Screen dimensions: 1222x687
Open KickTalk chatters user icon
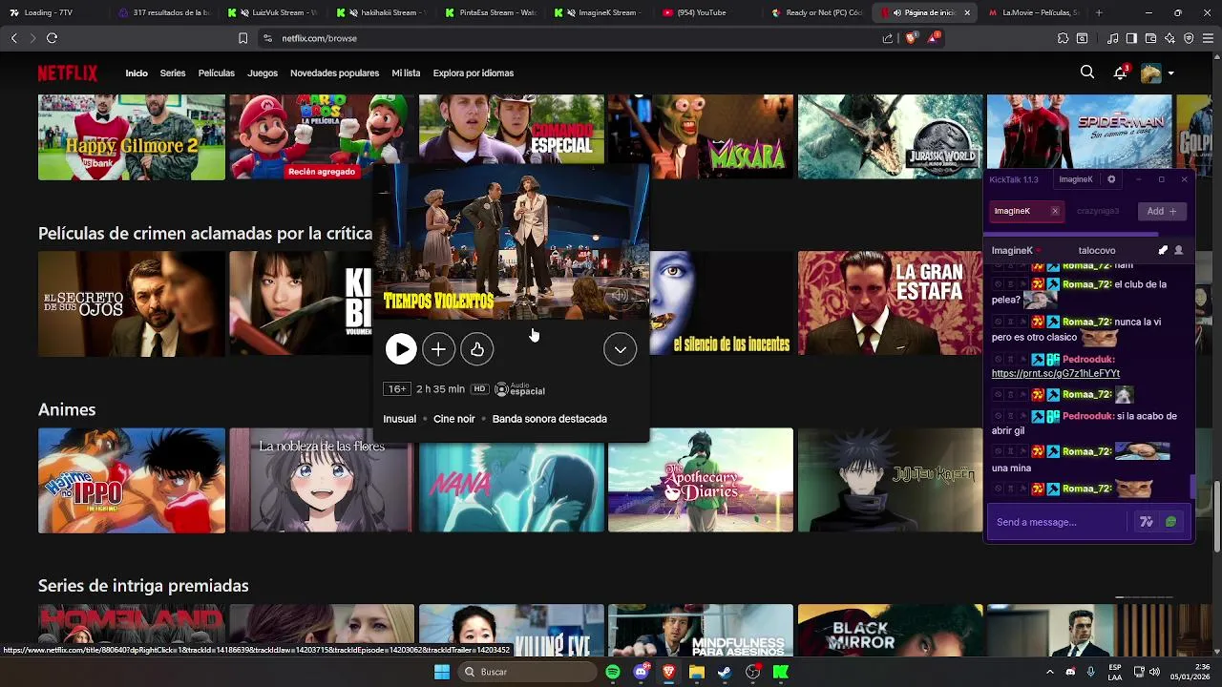click(1179, 250)
